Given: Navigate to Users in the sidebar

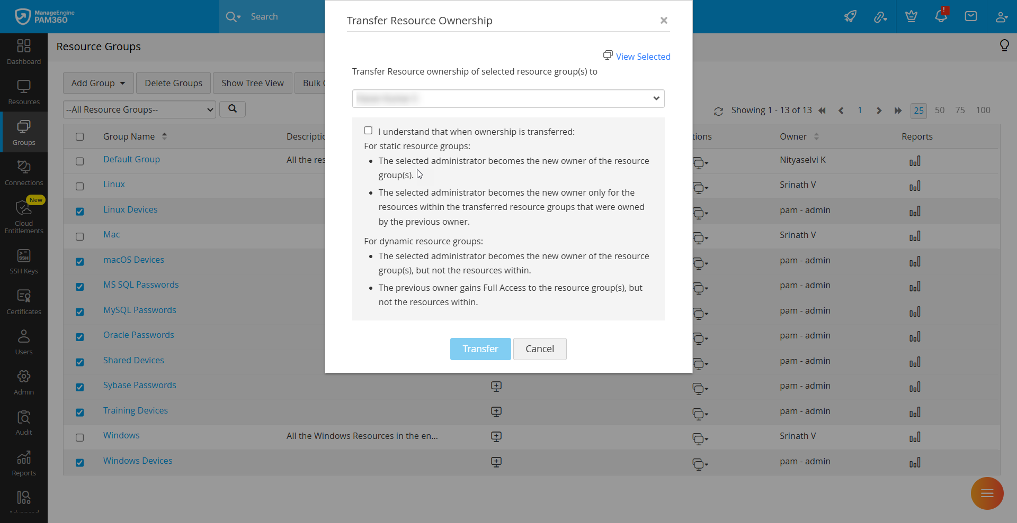Looking at the screenshot, I should (x=24, y=342).
